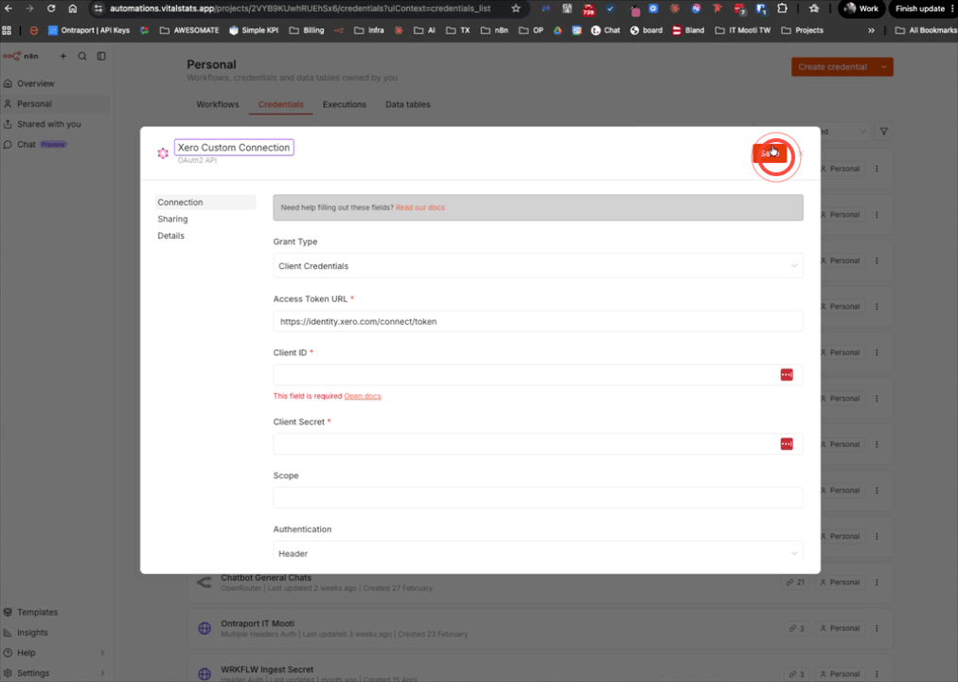Expand the Help menu in sidebar
The width and height of the screenshot is (958, 682).
click(55, 653)
